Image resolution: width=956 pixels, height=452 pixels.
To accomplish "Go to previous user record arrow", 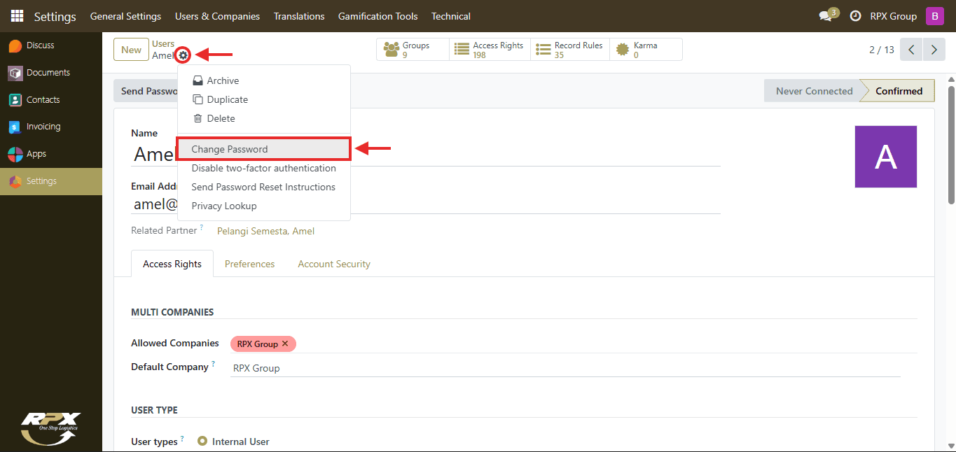I will pos(911,50).
